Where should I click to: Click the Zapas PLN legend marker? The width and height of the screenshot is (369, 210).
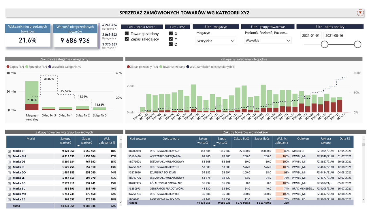pyautogui.click(x=8, y=67)
